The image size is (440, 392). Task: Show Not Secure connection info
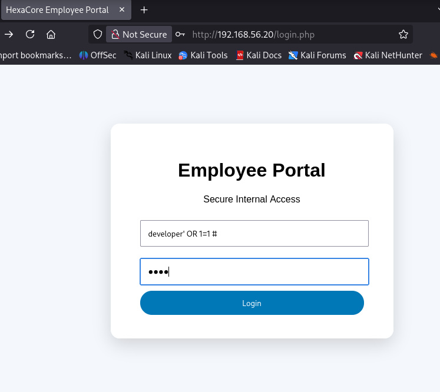(x=139, y=34)
